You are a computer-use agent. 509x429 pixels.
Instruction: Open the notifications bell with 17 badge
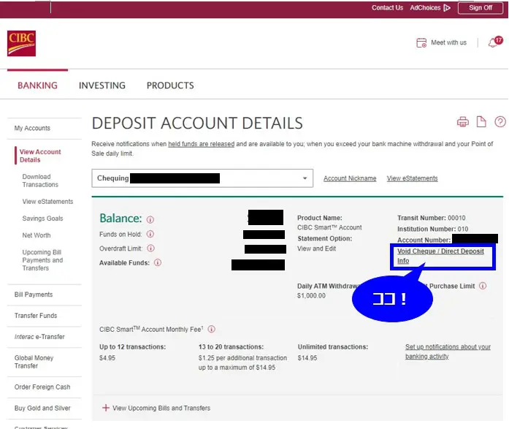[495, 42]
